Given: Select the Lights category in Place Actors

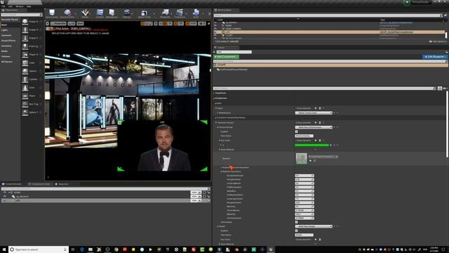Looking at the screenshot, I should (x=4, y=30).
